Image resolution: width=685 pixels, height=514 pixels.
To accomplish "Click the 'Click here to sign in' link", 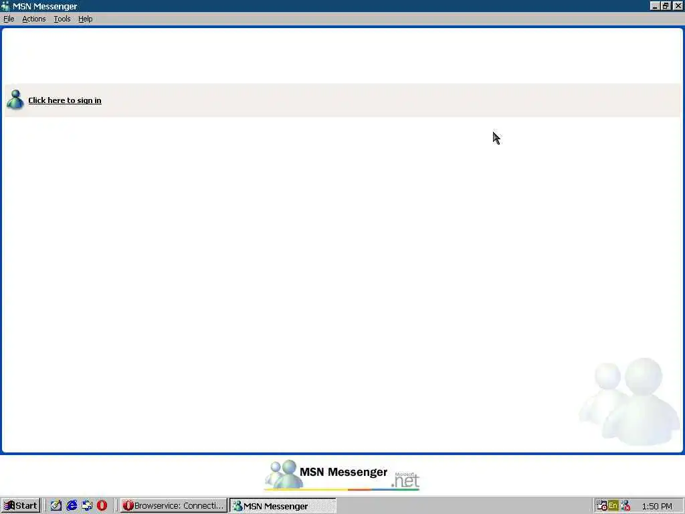I will 65,100.
